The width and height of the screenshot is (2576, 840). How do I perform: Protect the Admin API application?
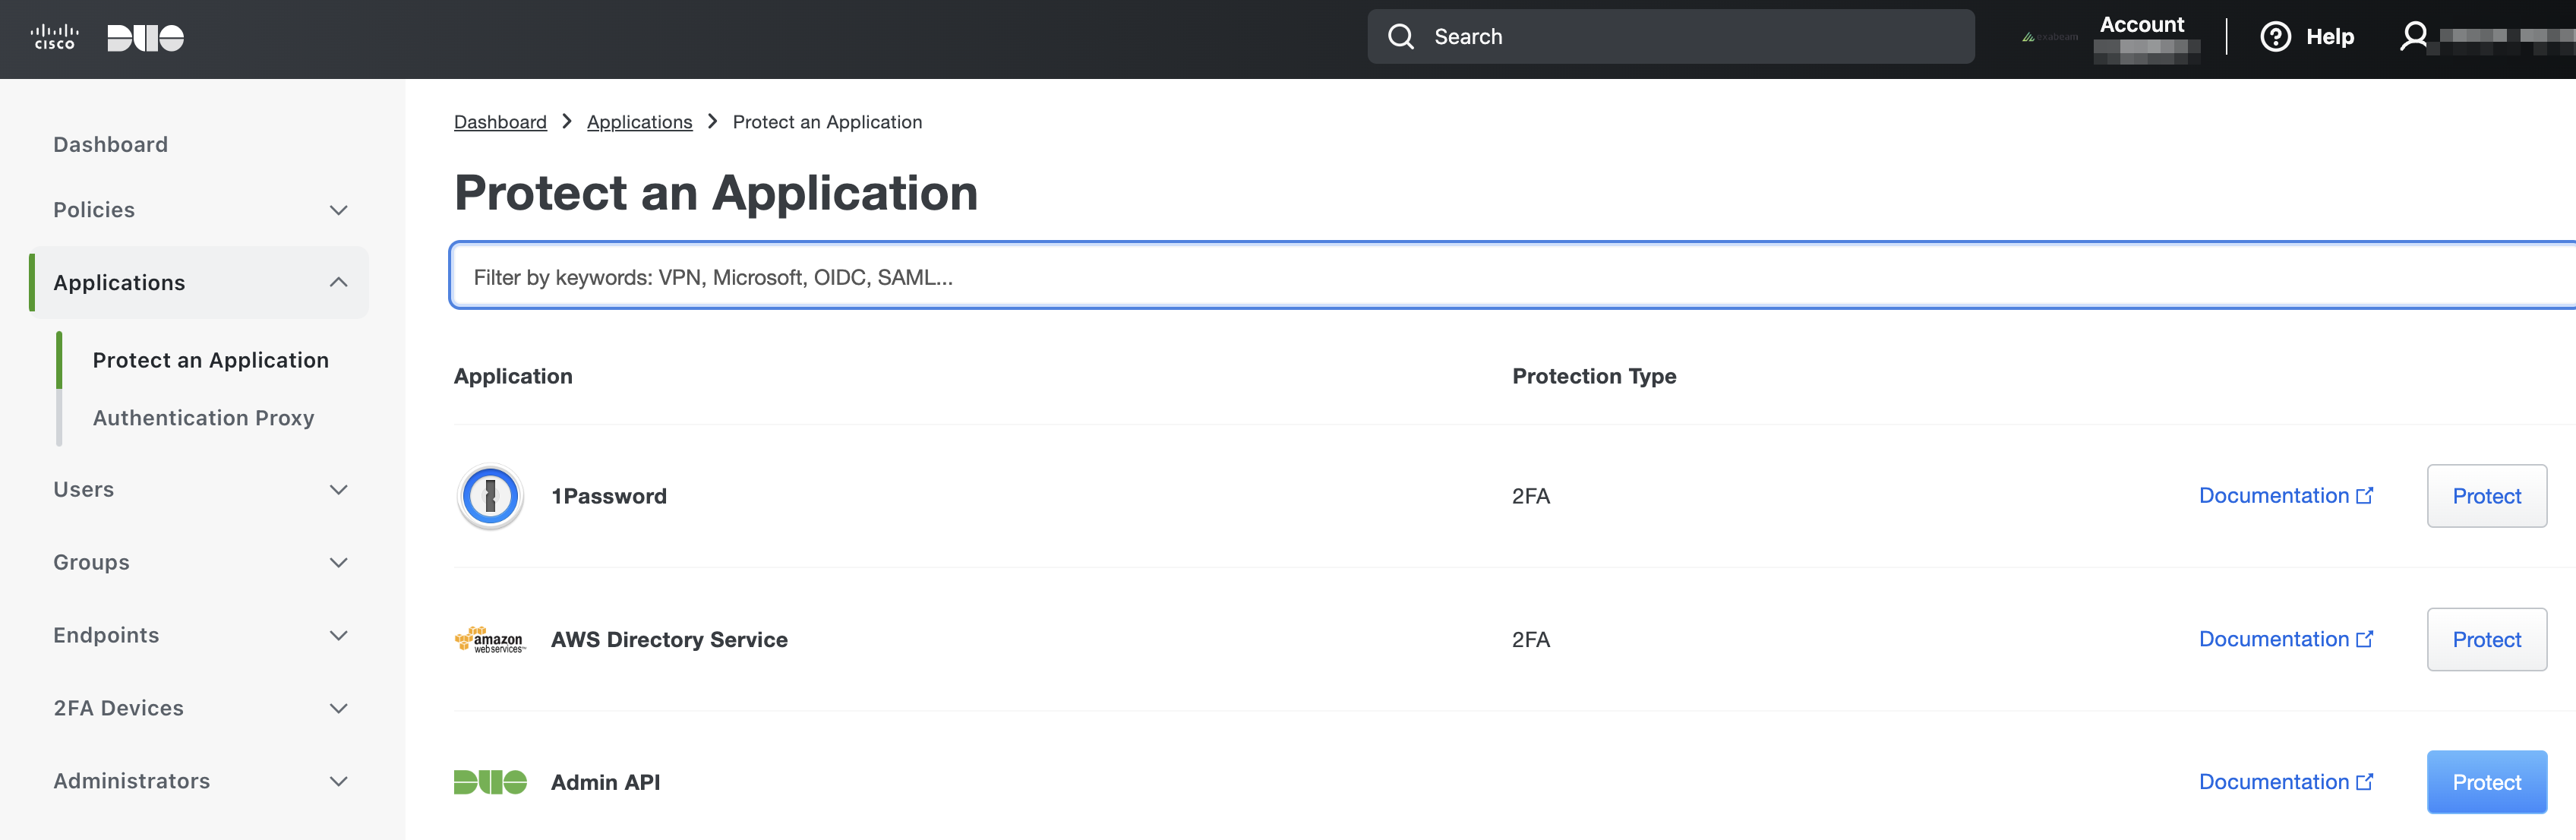coord(2486,782)
